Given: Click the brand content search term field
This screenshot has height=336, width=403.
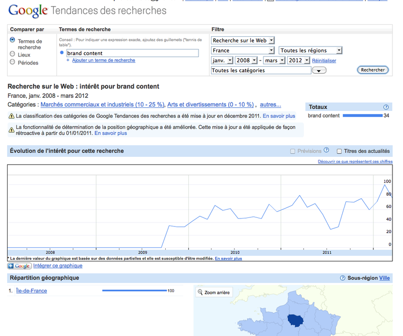Looking at the screenshot, I should tap(132, 53).
